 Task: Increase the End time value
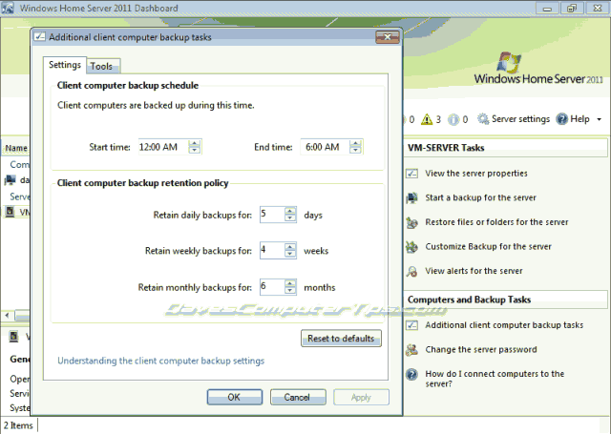(x=355, y=144)
